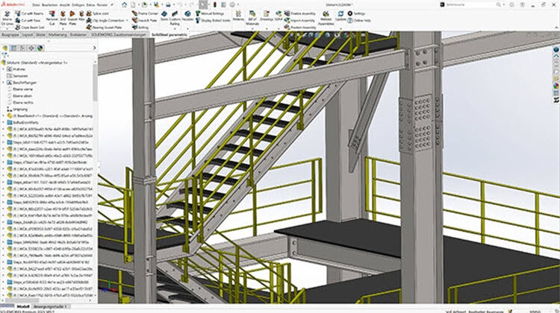
Task: Select the Welded Assemblies icon
Action: click(326, 19)
